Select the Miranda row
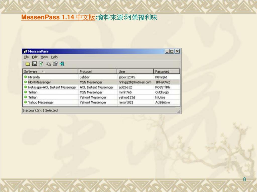The height and width of the screenshot is (192, 257). tap(101, 77)
